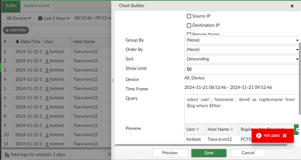This screenshot has height=160, width=301.
Task: Dismiss the 'not pass' error notification
Action: pos(284,136)
